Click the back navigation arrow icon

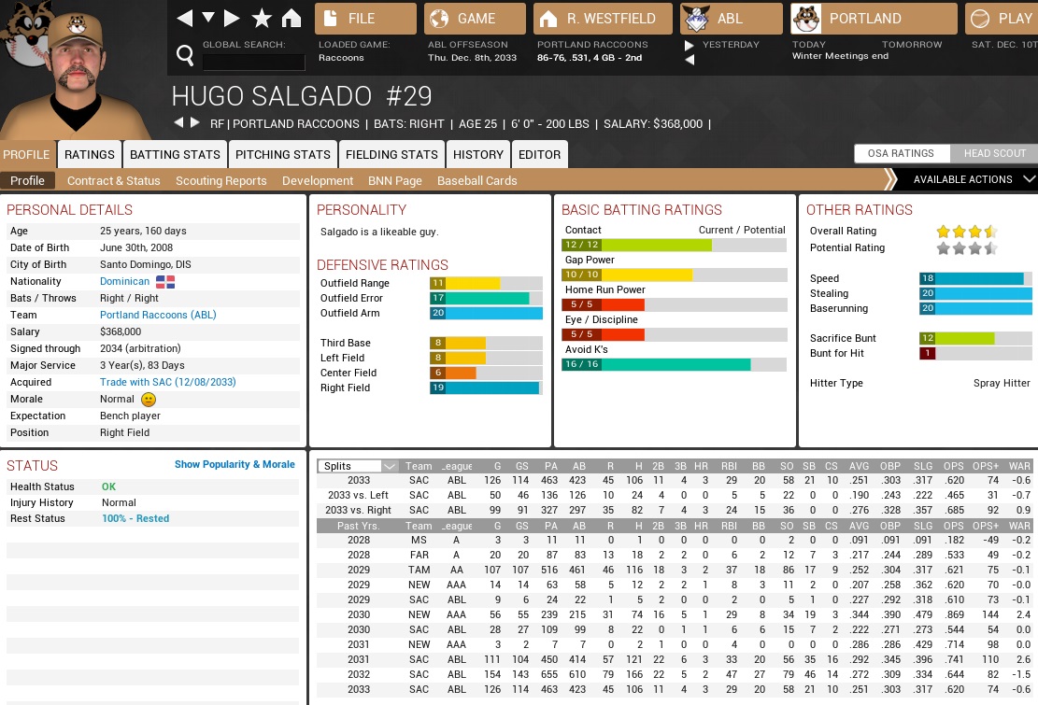pos(185,19)
